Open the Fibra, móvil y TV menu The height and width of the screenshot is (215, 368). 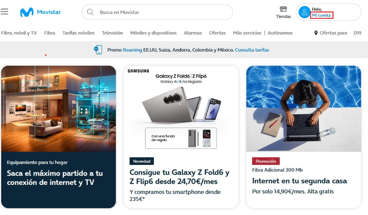click(x=19, y=33)
